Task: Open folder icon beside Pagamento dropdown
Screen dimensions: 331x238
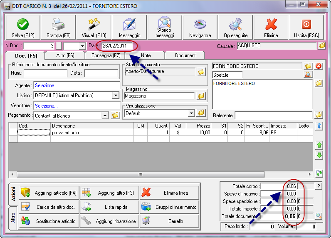Action: point(115,115)
